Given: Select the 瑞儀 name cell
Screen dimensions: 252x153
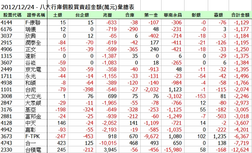Looking at the screenshot, I should (x=30, y=29).
